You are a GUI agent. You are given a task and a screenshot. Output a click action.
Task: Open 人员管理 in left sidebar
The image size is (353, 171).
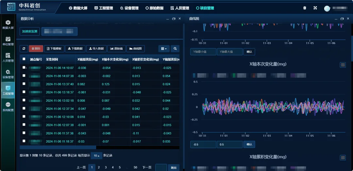[8, 58]
